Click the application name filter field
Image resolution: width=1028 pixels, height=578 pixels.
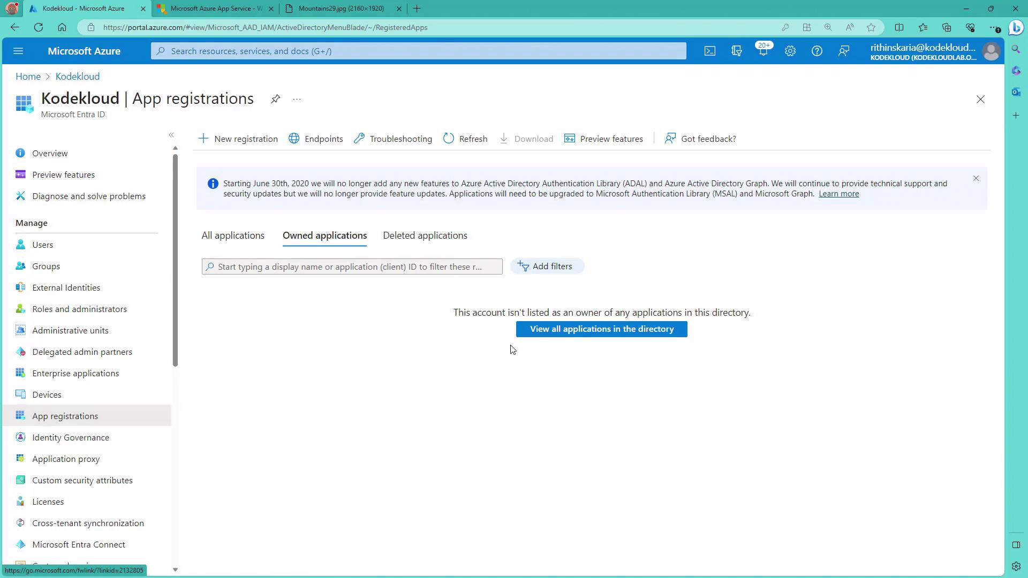click(x=352, y=267)
